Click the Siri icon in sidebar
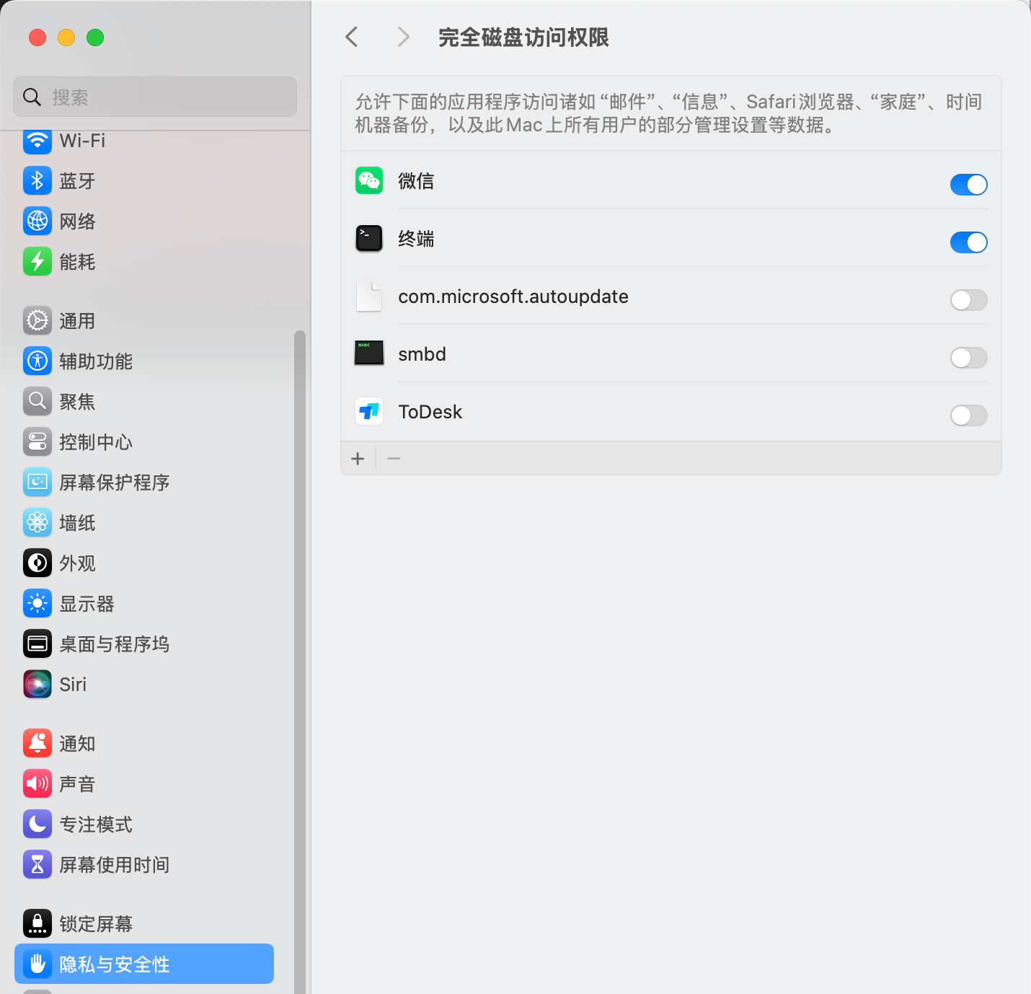1031x994 pixels. click(x=37, y=685)
